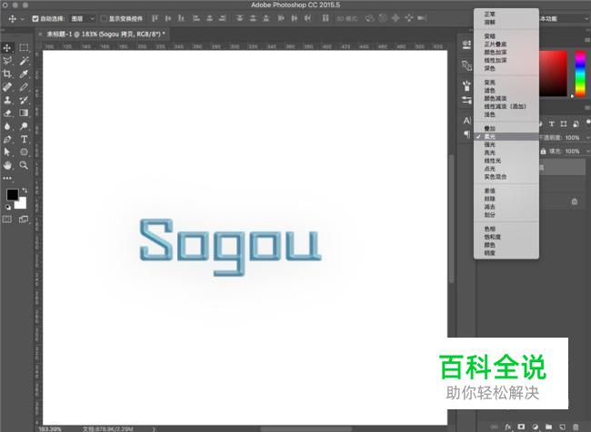591x432 pixels.
Task: Click the background white color swatch
Action: [x=22, y=203]
